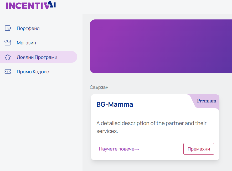Screen dimensions: 232x171
Task: Click the Премахни button
Action: (199, 149)
